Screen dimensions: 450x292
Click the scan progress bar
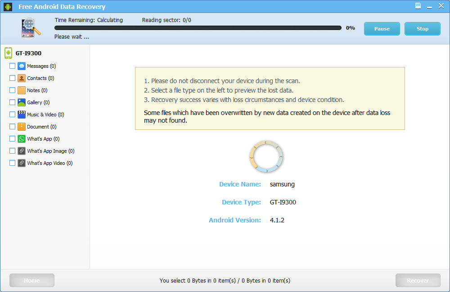(198, 28)
